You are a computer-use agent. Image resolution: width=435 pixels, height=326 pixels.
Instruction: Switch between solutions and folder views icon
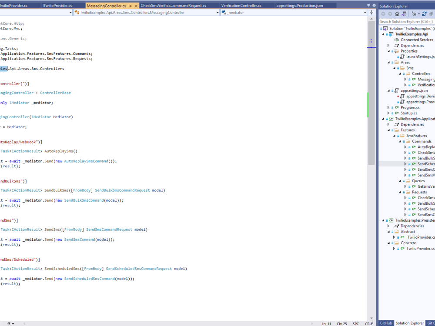click(404, 14)
